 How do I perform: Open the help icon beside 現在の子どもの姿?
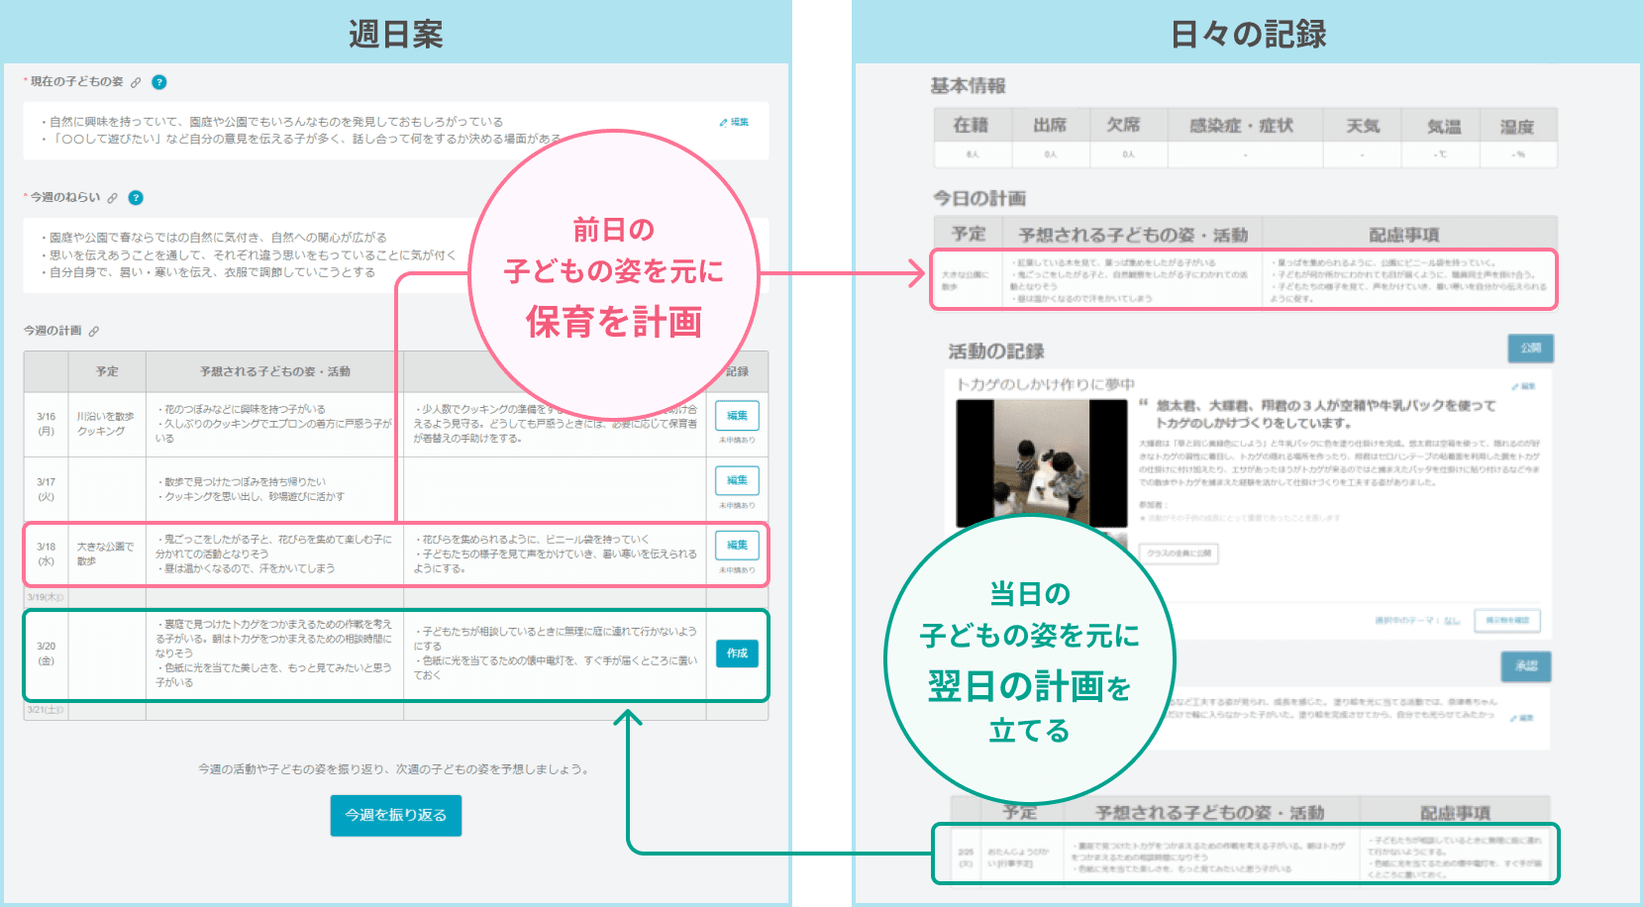point(158,82)
